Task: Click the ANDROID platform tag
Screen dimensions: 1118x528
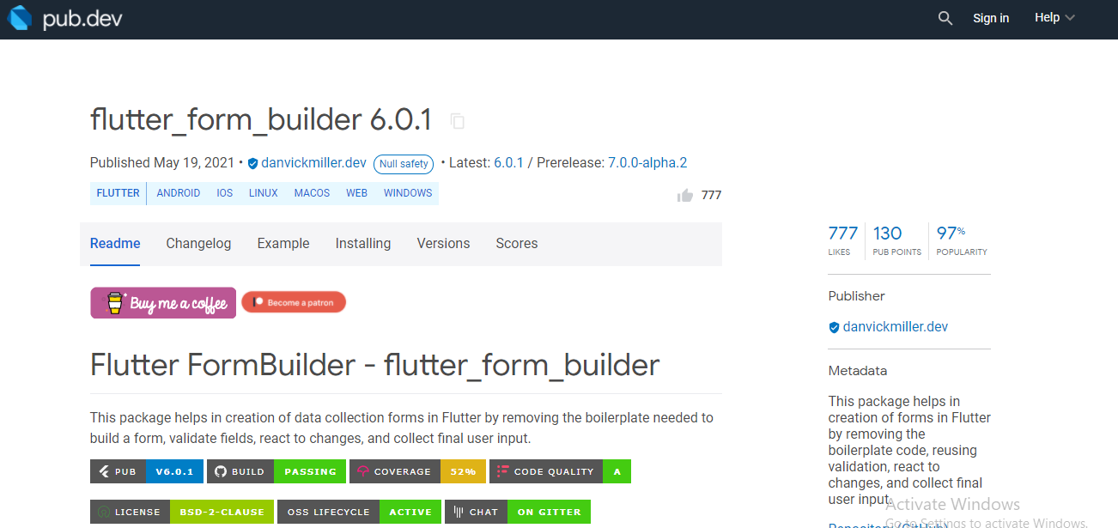Action: click(x=179, y=193)
